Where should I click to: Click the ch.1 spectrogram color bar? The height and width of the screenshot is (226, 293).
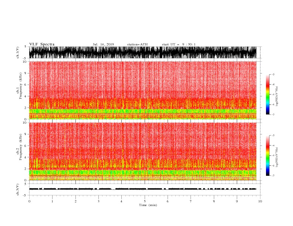click(267, 95)
